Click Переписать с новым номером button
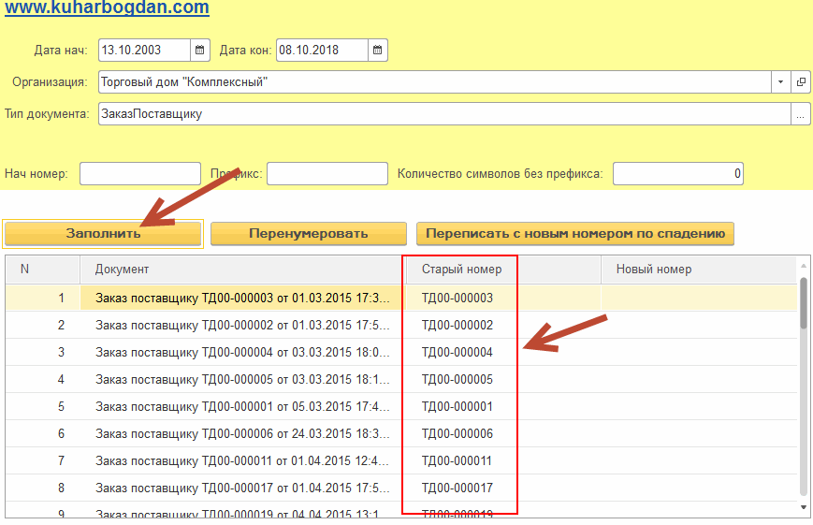The width and height of the screenshot is (813, 525). [x=574, y=233]
